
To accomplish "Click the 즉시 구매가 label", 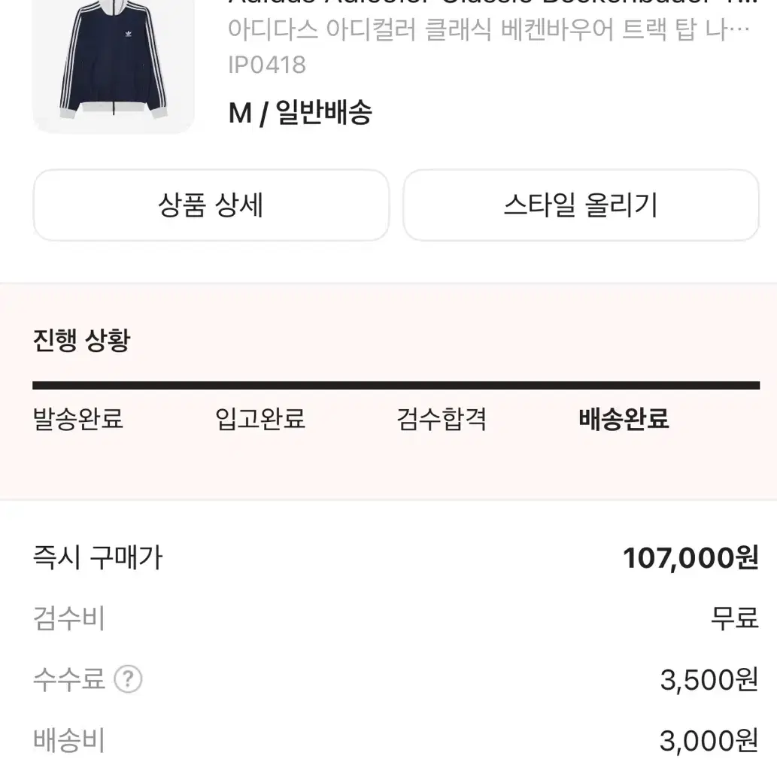I will tap(98, 558).
